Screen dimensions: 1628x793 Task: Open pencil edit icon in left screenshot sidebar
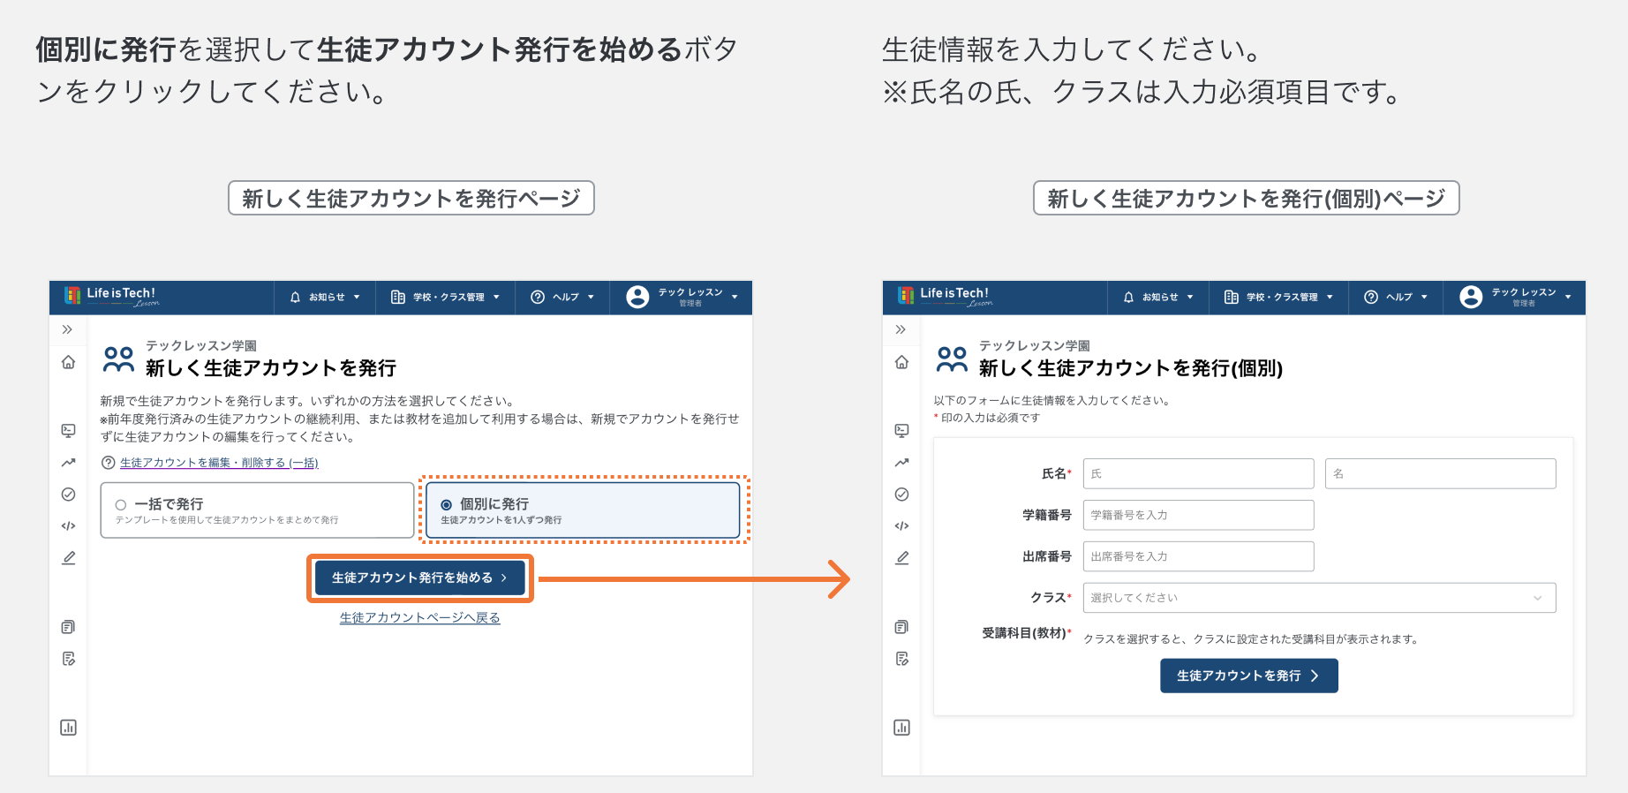[x=68, y=558]
